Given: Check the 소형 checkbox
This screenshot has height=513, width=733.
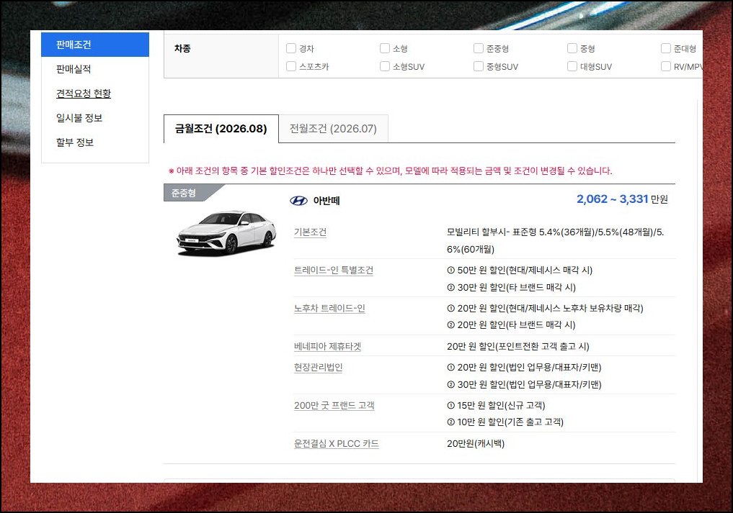Looking at the screenshot, I should [385, 48].
